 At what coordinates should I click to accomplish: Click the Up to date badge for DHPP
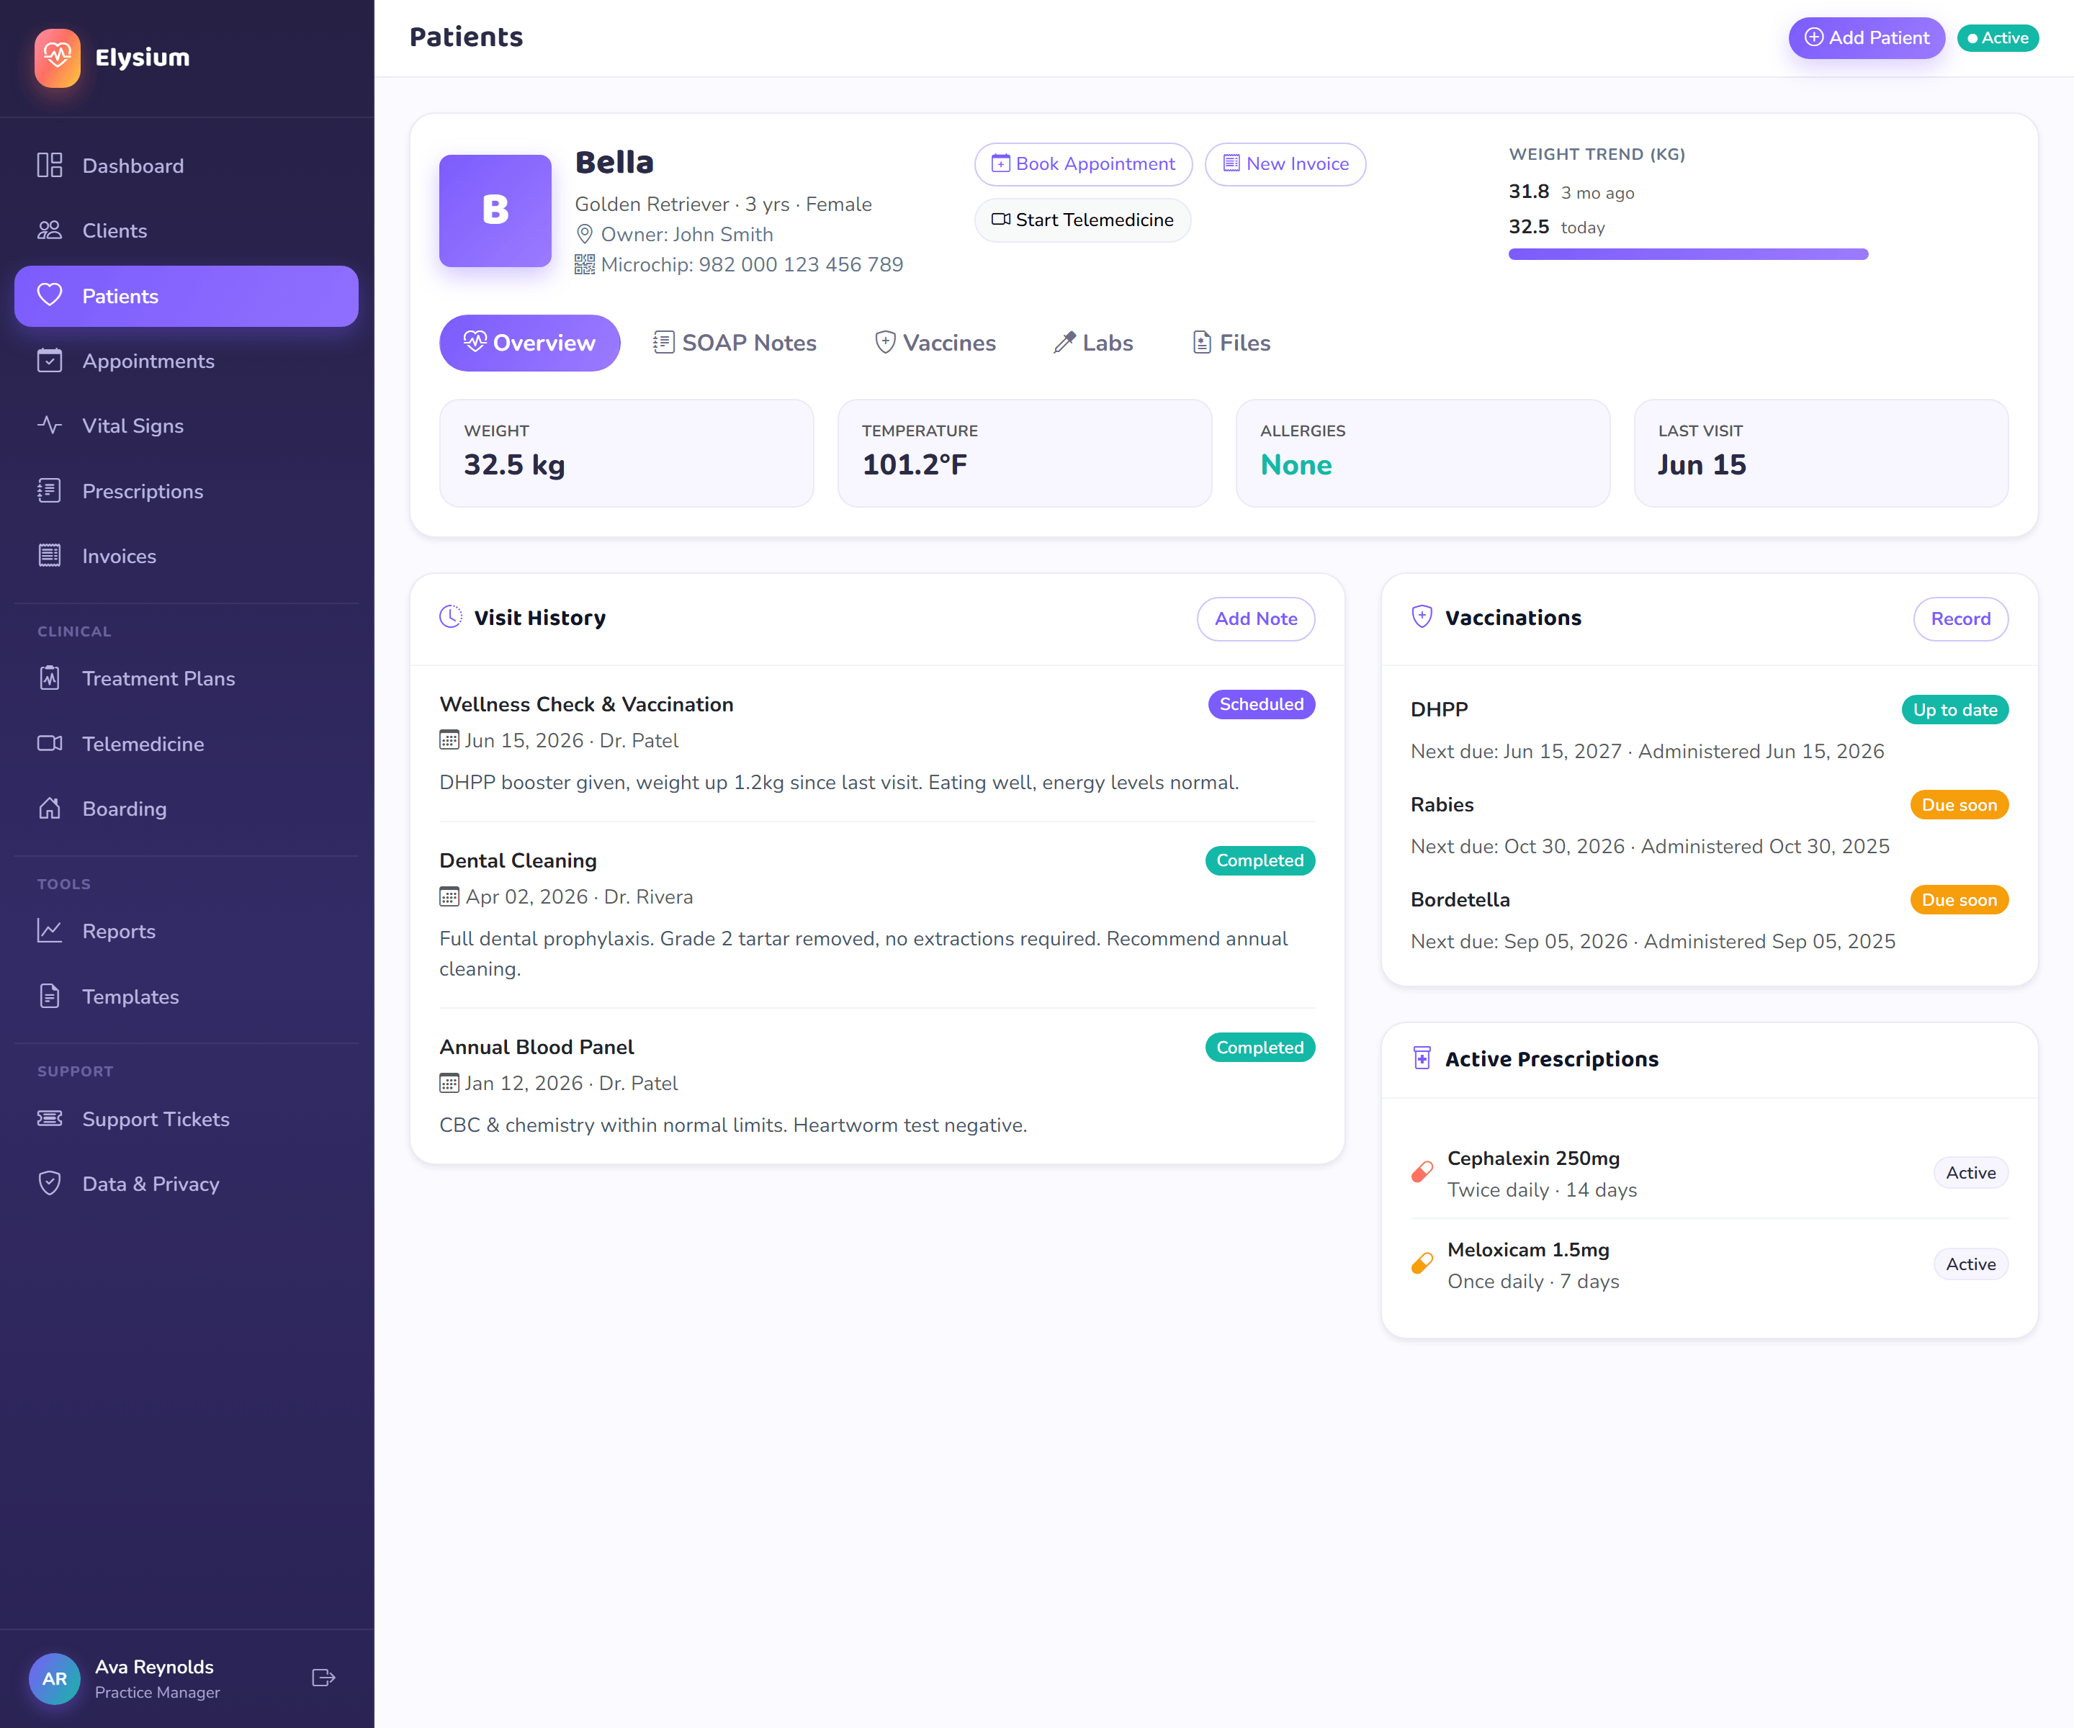[x=1954, y=710]
